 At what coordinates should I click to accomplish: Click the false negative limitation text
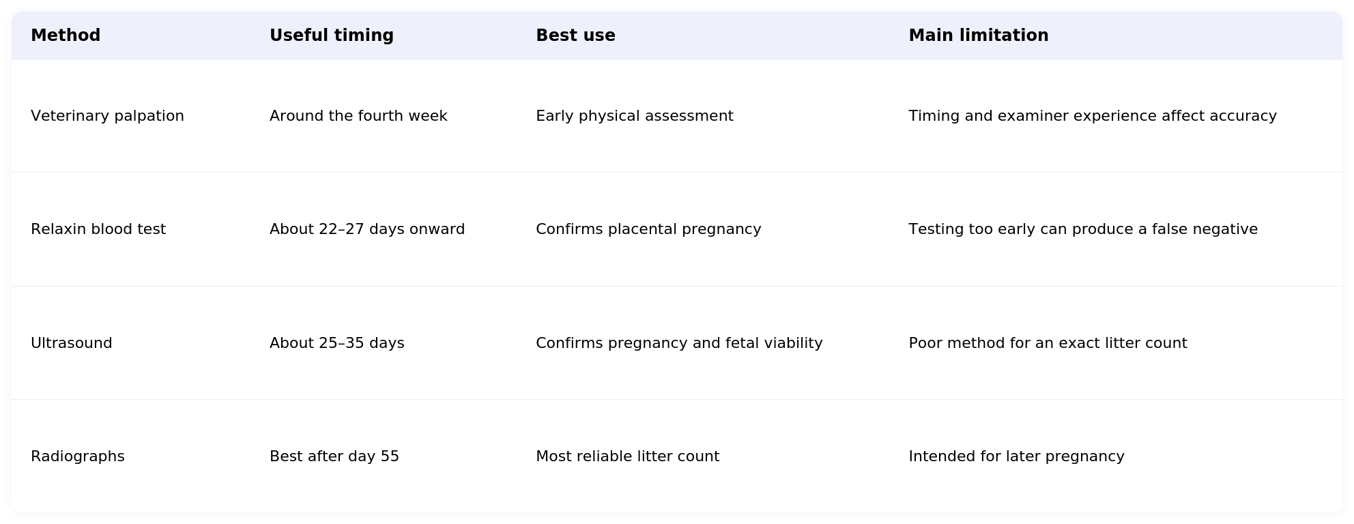(x=1083, y=229)
